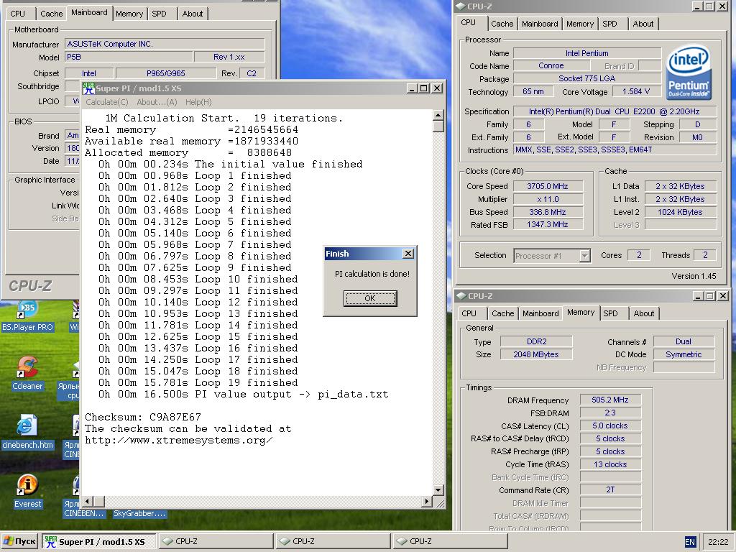Open the Help(H) menu in Super PI
This screenshot has width=736, height=552.
tap(198, 102)
